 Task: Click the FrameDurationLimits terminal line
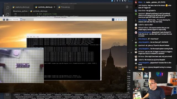coord(70,64)
